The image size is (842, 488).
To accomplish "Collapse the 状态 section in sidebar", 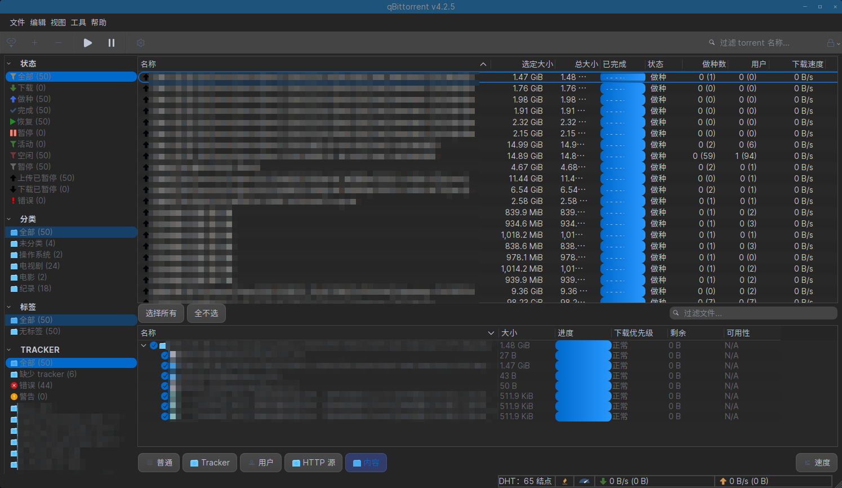I will [x=9, y=64].
